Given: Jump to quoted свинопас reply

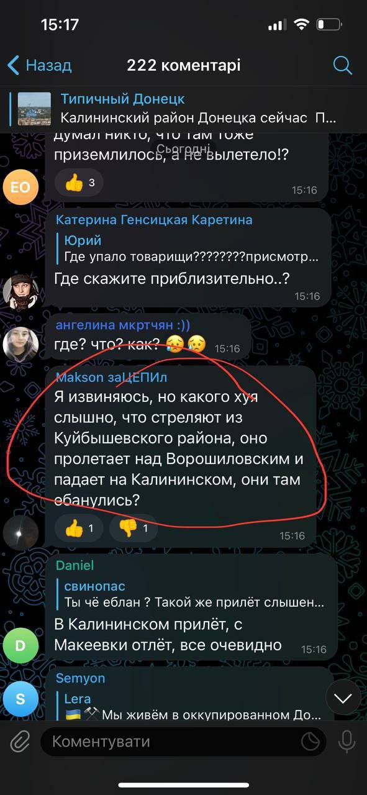Looking at the screenshot, I should (194, 594).
